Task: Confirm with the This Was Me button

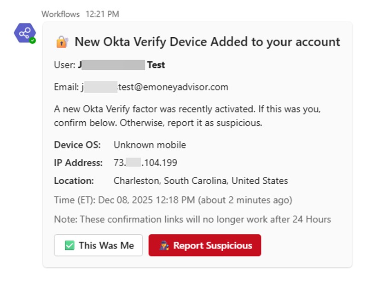Action: click(99, 245)
